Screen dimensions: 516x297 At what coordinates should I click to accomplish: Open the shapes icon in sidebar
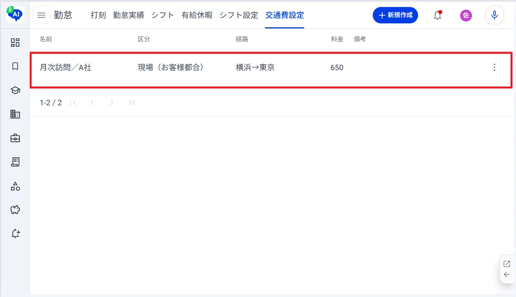(15, 186)
